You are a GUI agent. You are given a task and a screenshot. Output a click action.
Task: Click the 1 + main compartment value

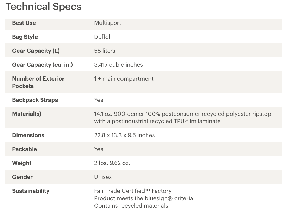pyautogui.click(x=124, y=79)
